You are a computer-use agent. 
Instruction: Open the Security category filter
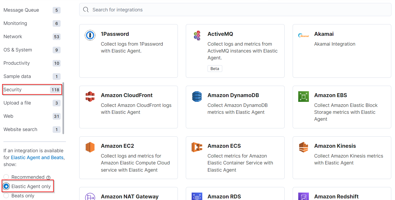pos(32,90)
